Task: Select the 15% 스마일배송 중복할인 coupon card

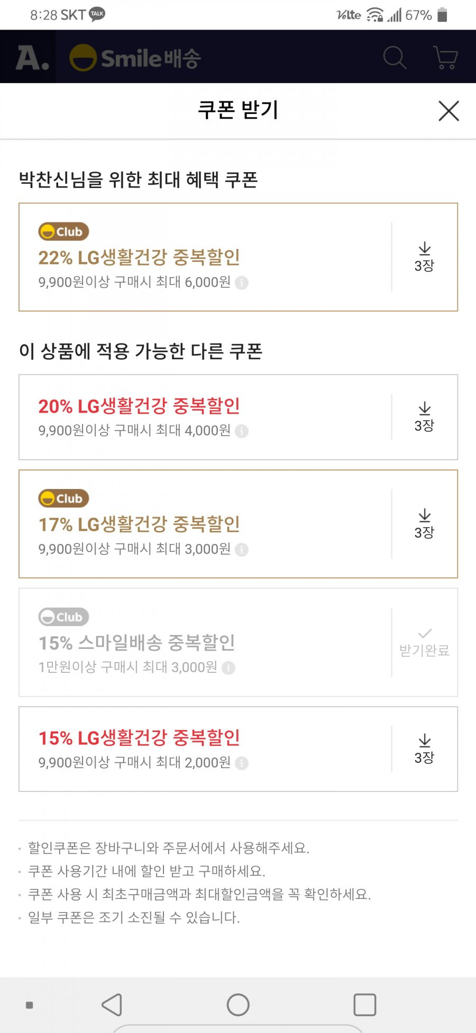Action: tap(238, 642)
